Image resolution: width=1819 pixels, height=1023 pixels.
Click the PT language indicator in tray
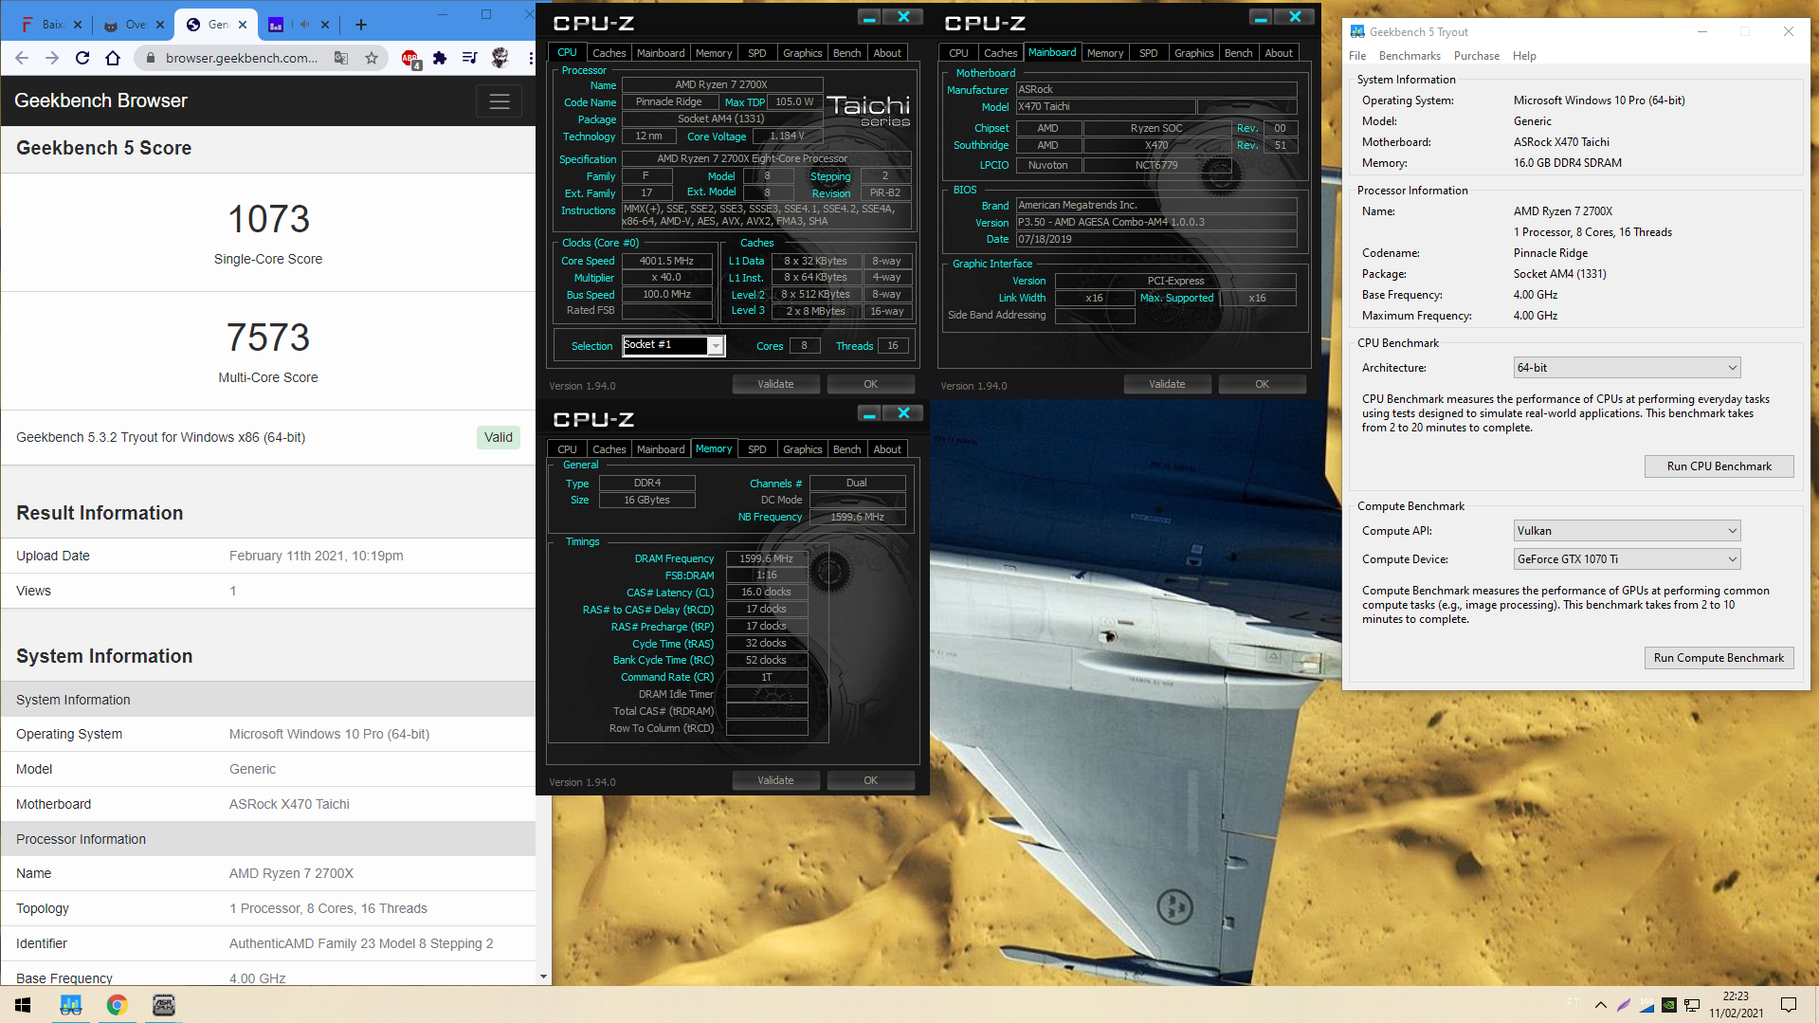pyautogui.click(x=1573, y=1003)
